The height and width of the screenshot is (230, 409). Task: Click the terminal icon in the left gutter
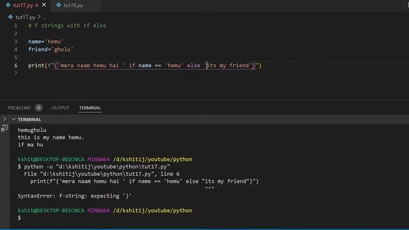pos(4,128)
